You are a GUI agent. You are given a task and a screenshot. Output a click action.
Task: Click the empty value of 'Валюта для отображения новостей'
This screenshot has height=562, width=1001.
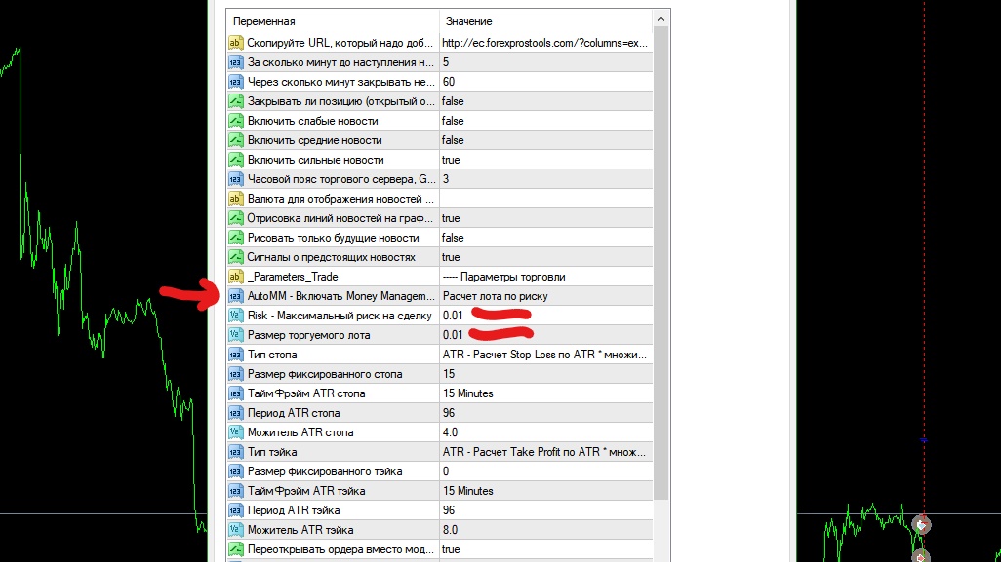[x=545, y=199]
